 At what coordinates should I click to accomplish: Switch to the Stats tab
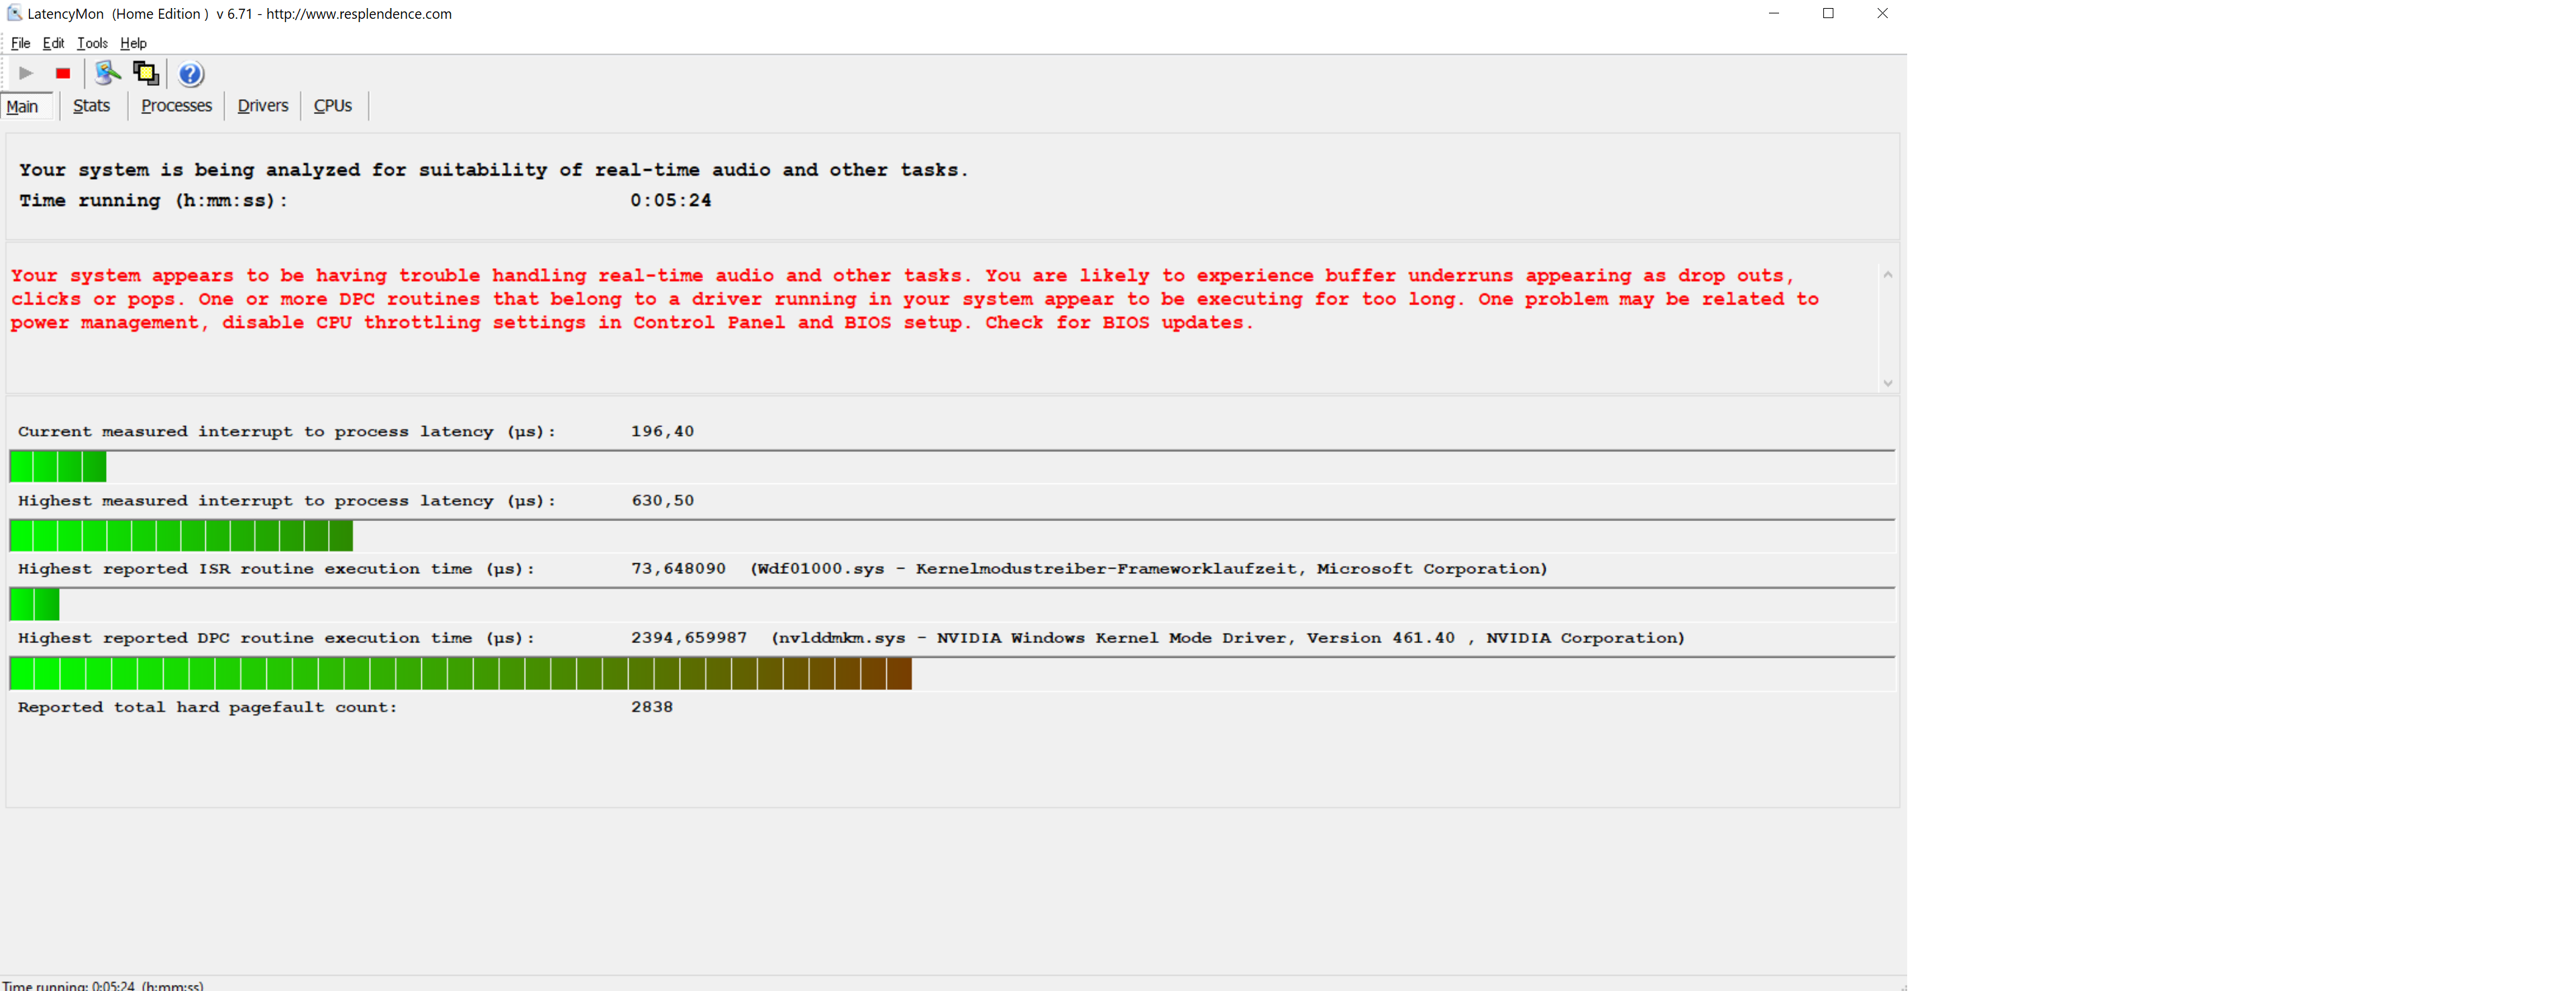[91, 106]
